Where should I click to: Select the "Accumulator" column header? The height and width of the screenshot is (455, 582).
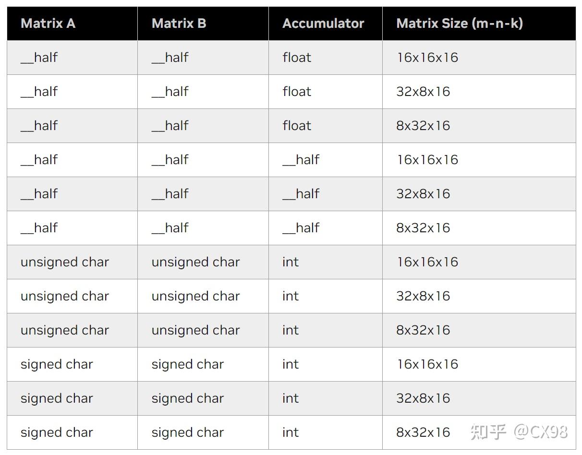(323, 24)
